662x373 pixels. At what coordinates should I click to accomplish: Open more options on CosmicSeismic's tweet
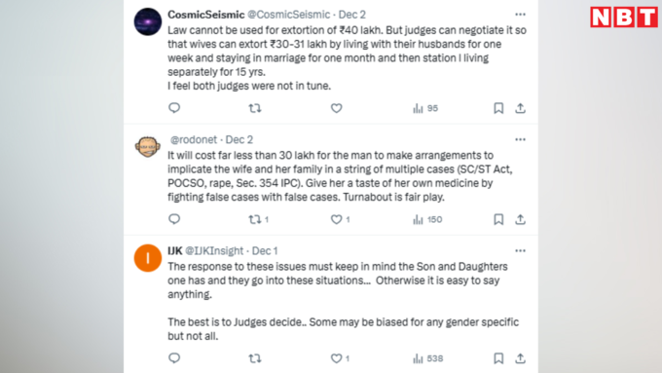(x=520, y=15)
